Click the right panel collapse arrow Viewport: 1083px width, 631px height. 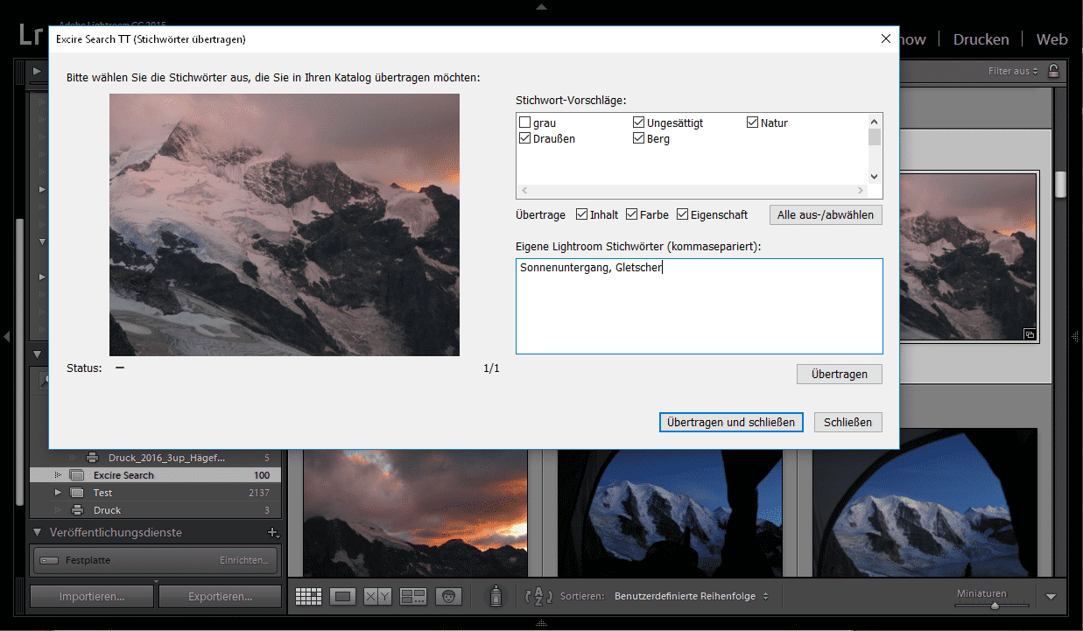click(1077, 335)
